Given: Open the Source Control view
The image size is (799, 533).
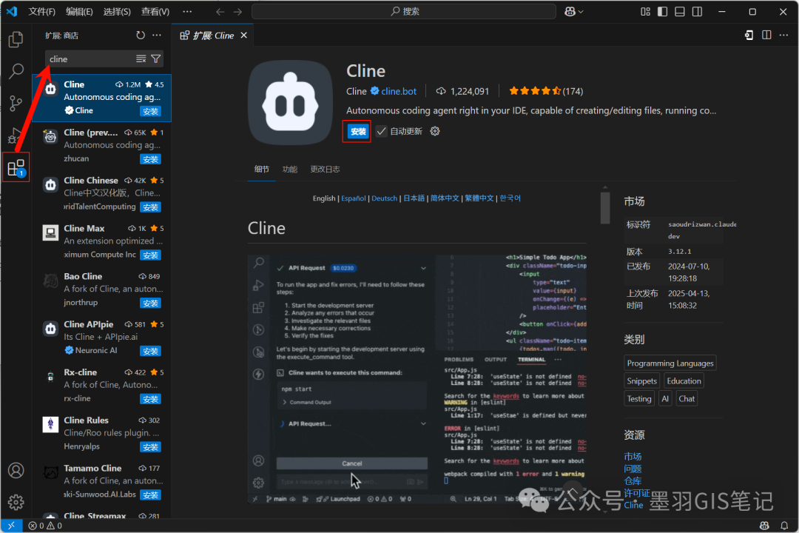Looking at the screenshot, I should click(x=16, y=103).
